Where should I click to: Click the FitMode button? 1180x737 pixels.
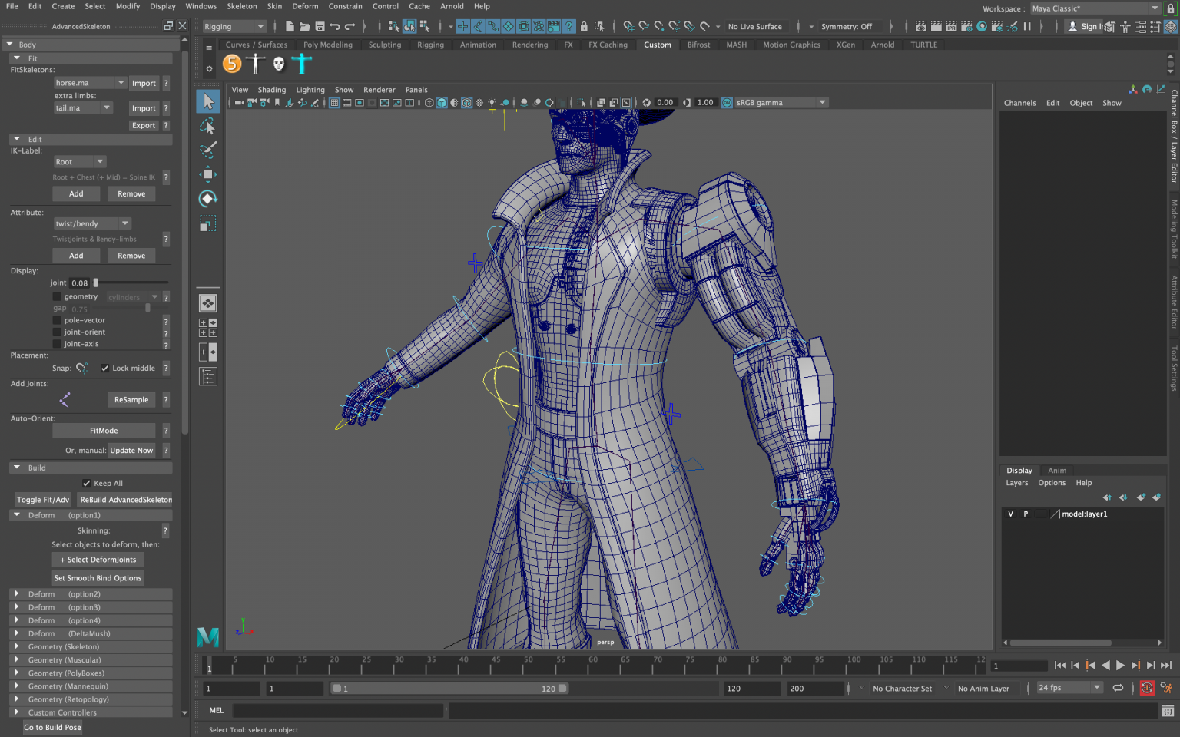[104, 431]
